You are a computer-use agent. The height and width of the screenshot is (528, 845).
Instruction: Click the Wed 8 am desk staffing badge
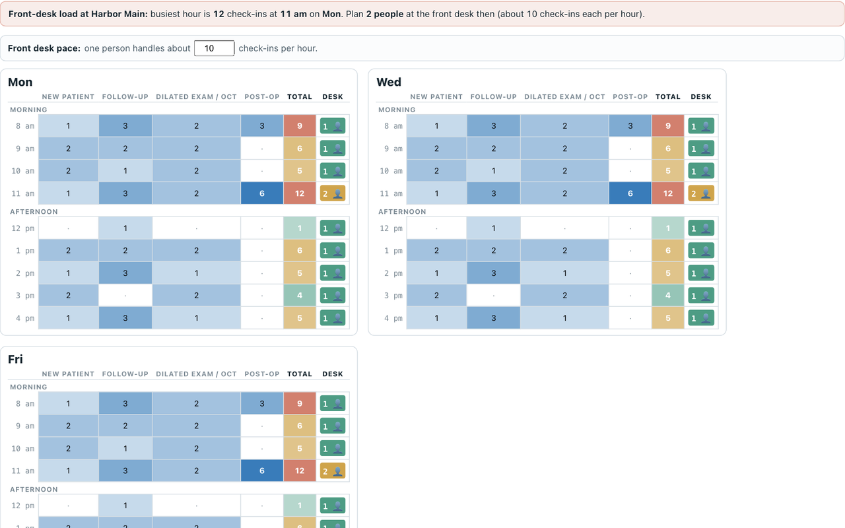(701, 126)
